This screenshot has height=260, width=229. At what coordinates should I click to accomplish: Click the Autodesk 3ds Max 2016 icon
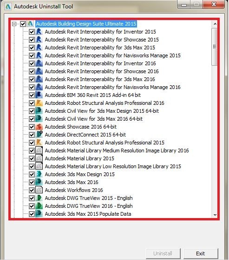39,182
